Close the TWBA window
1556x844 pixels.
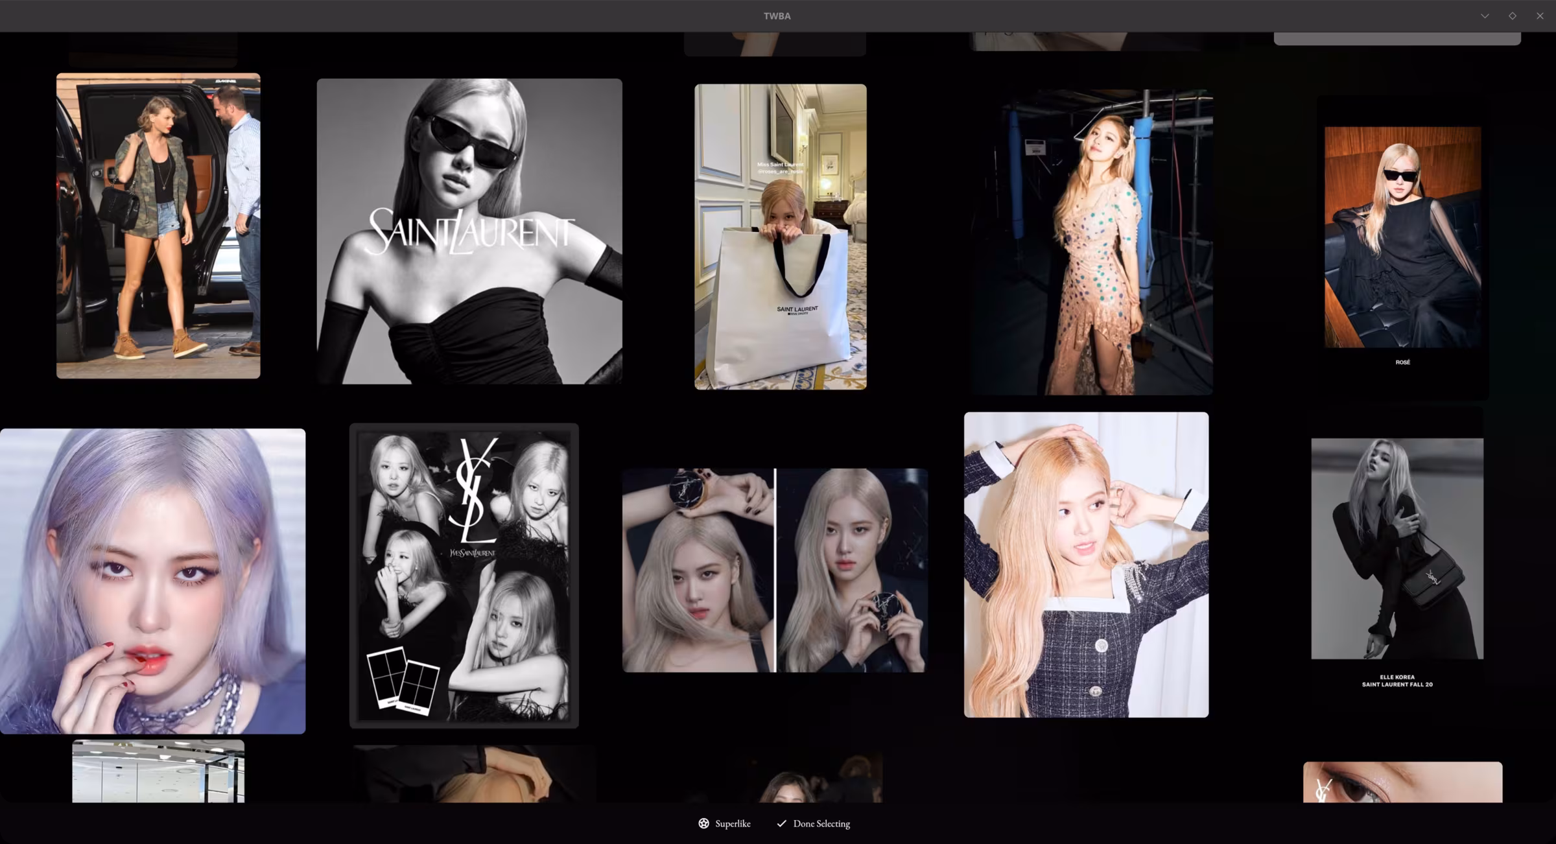point(1540,16)
